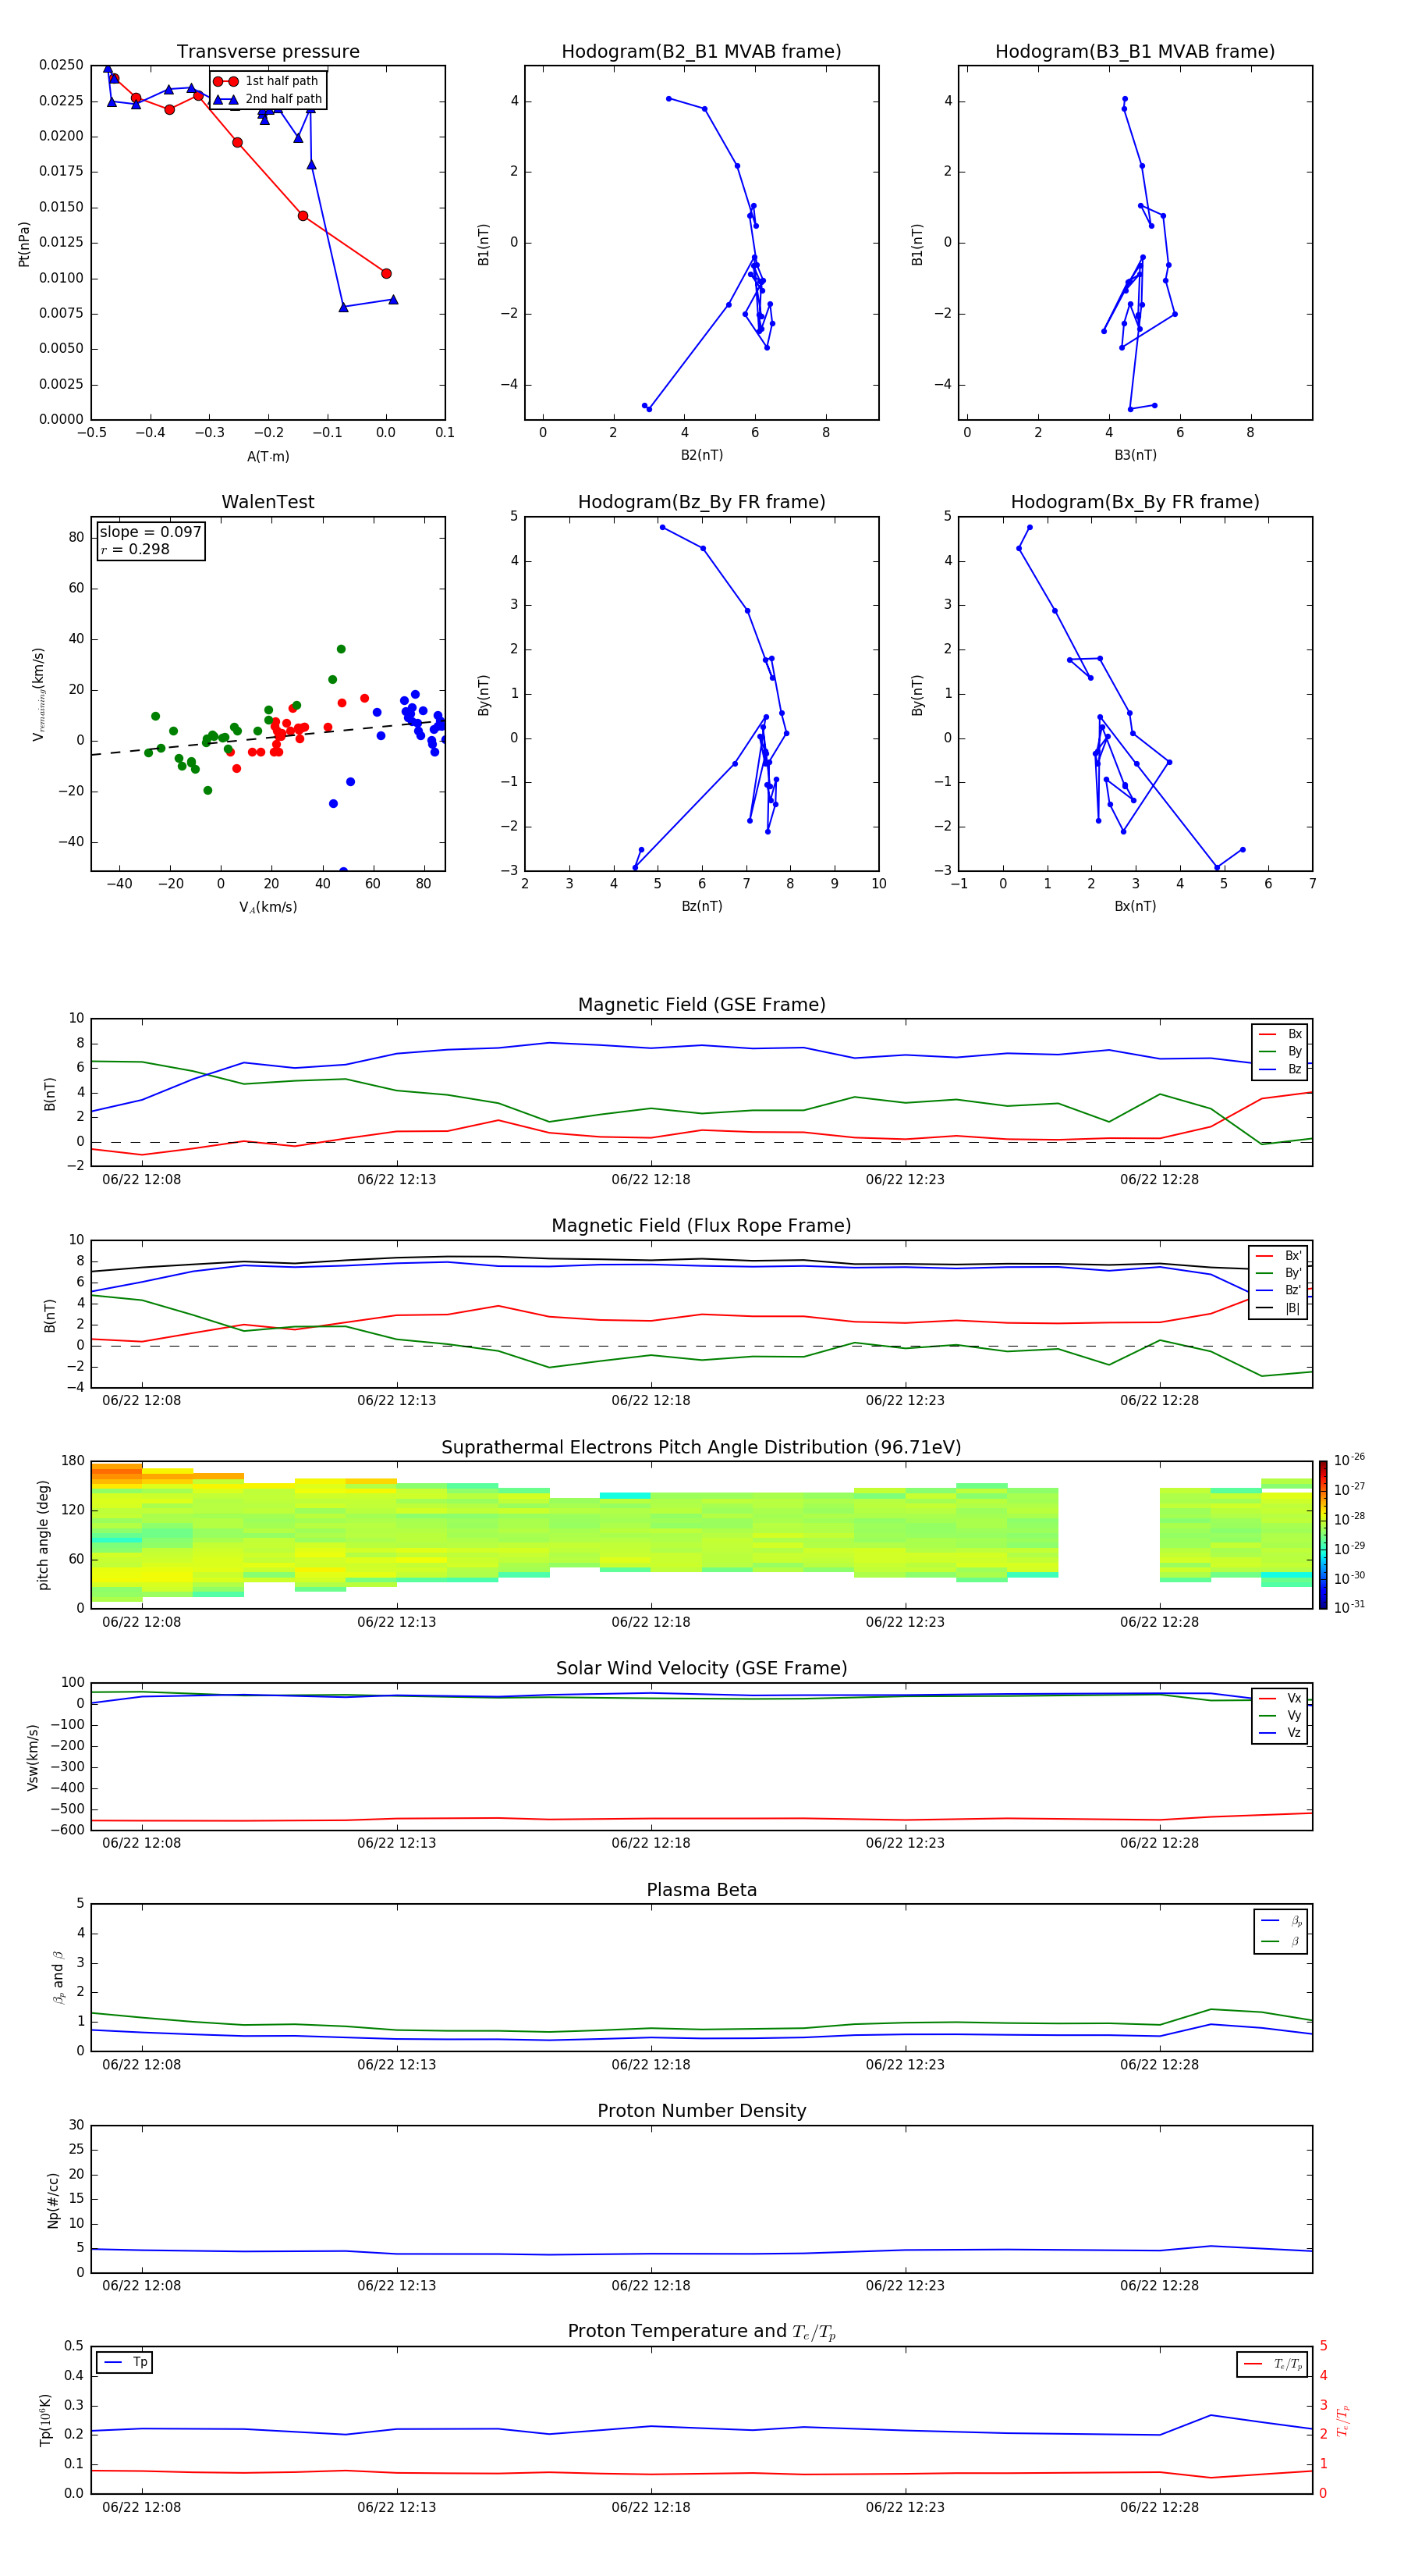
Task: Click the βp legend entry in Plasma Beta plot
Action: pos(1281,1921)
